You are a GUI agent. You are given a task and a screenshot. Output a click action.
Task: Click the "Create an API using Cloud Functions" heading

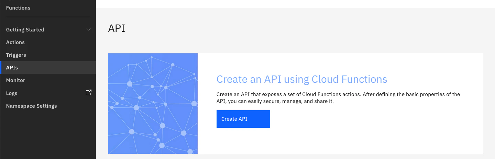click(302, 79)
